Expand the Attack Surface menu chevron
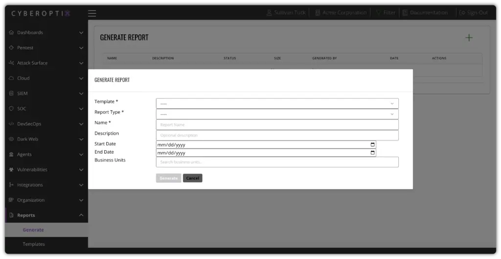This screenshot has width=501, height=259. pos(81,63)
